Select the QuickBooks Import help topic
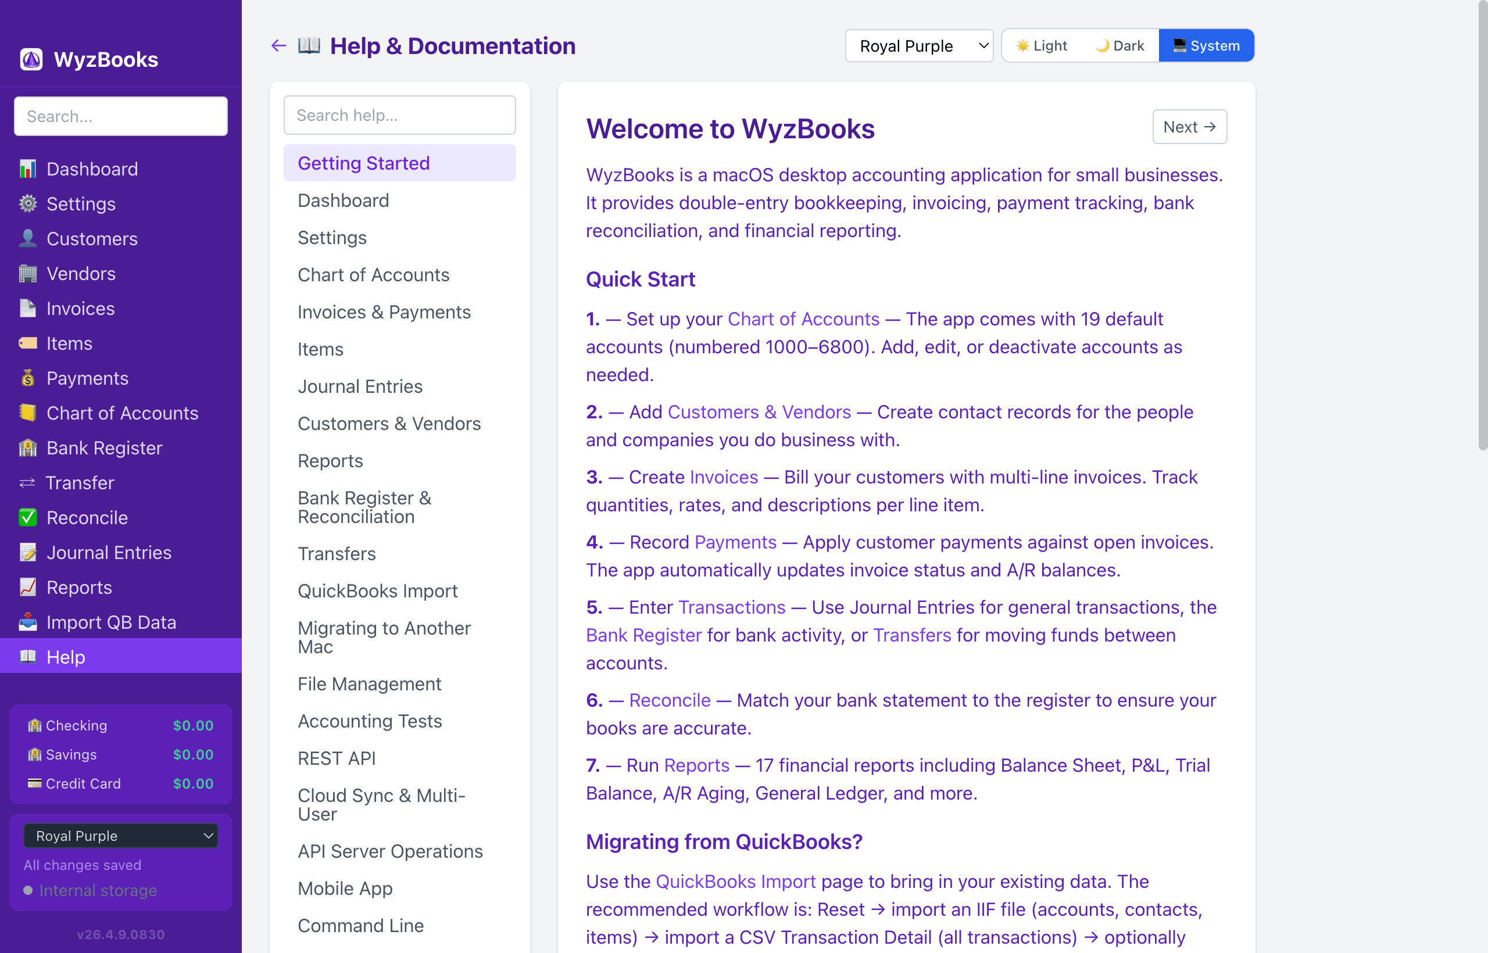1488x953 pixels. click(x=378, y=591)
